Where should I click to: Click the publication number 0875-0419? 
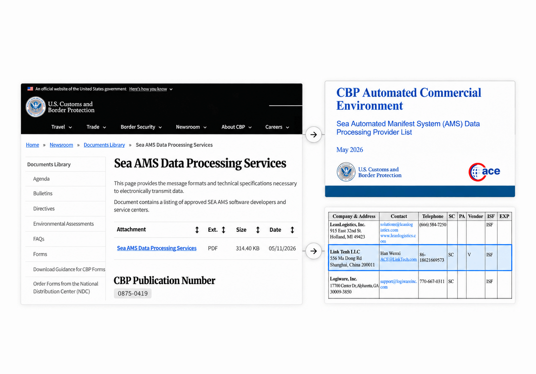[133, 293]
